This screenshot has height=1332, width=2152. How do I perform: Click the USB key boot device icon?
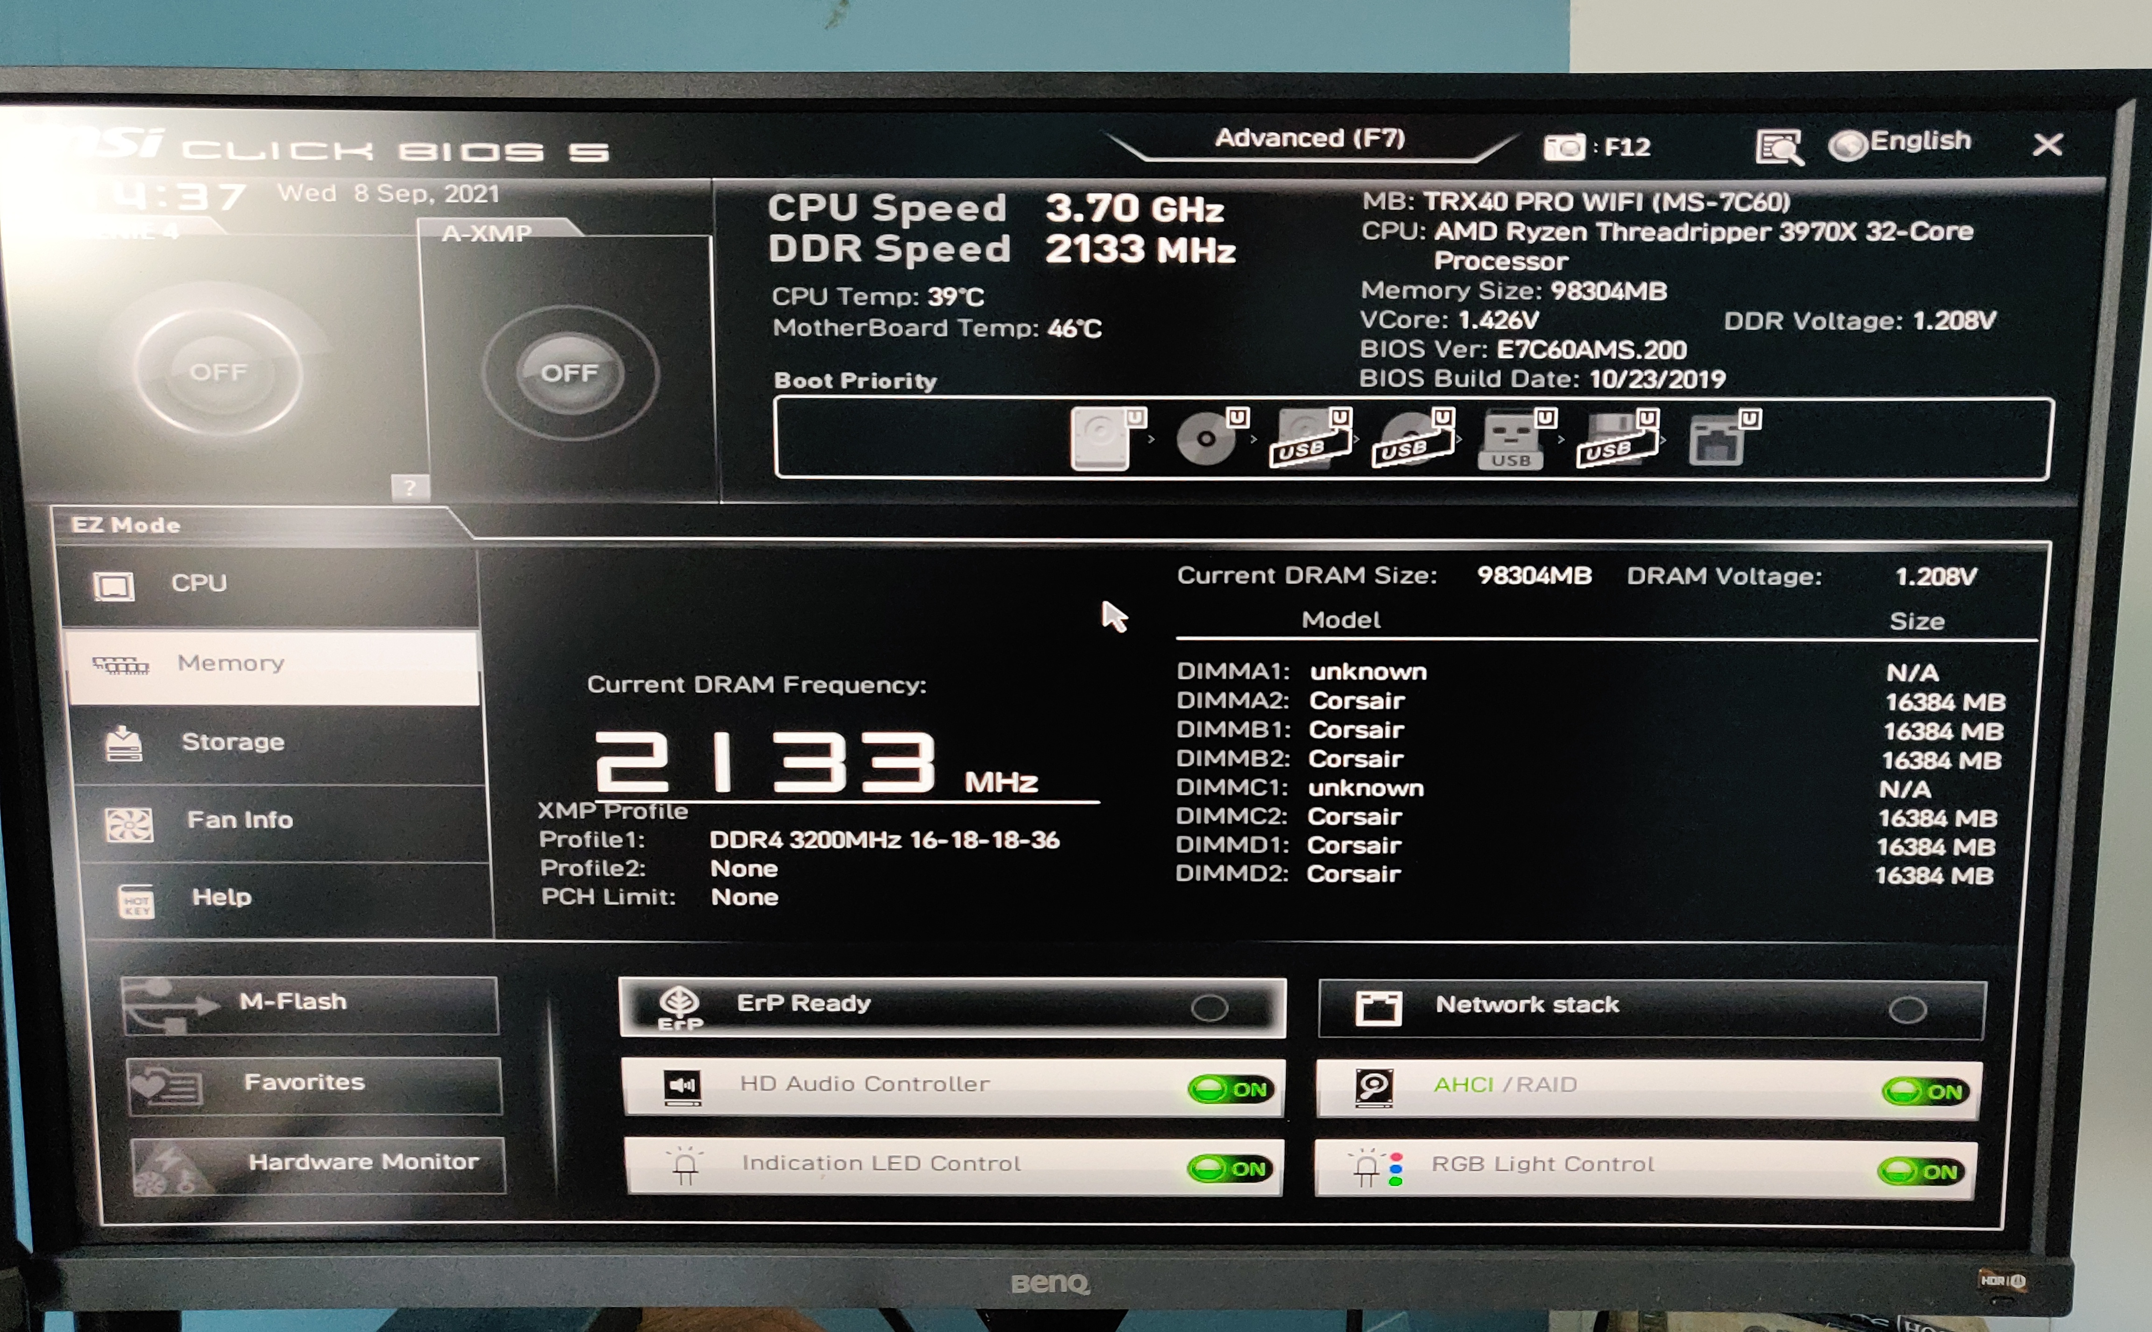pyautogui.click(x=1510, y=439)
